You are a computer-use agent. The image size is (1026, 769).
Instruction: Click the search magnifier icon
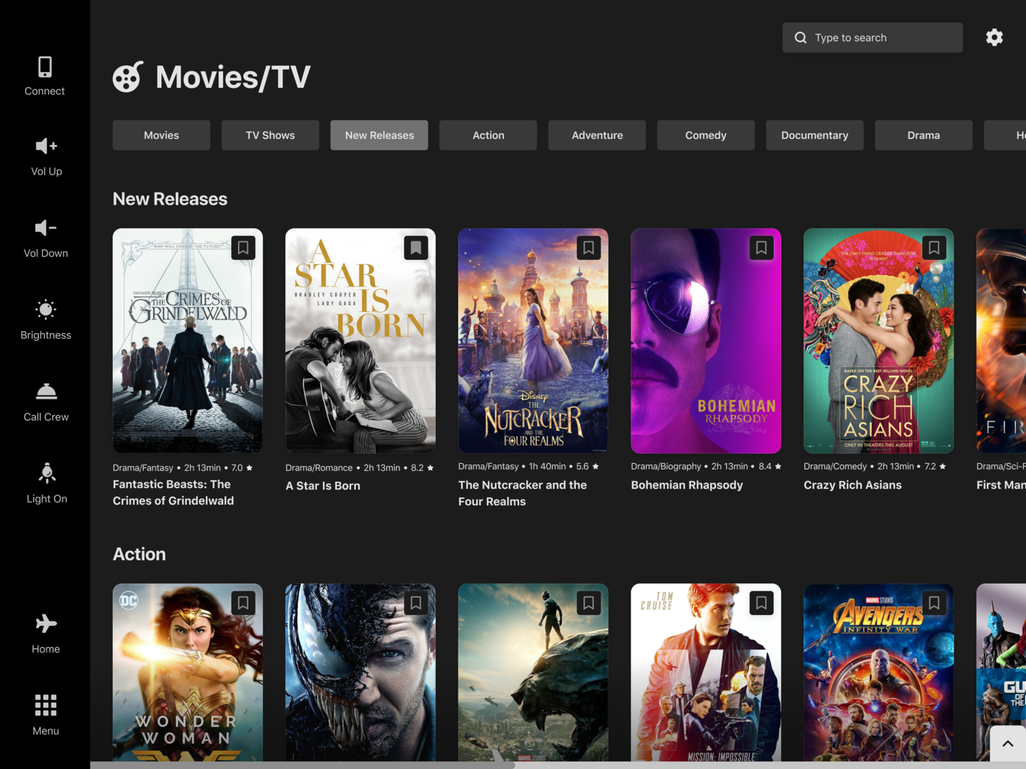click(800, 38)
